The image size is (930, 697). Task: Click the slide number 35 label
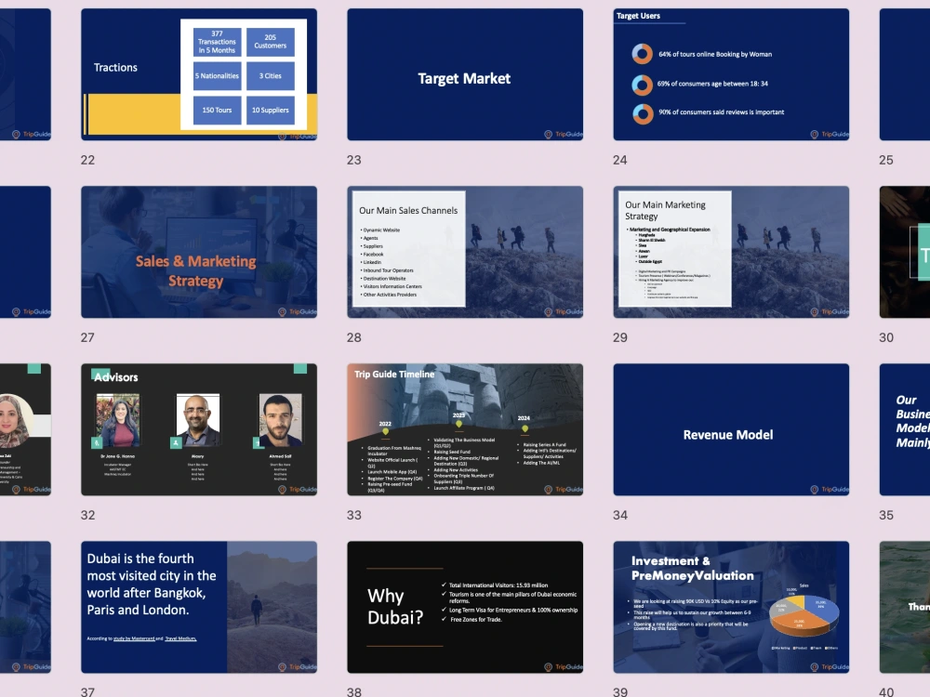886,515
